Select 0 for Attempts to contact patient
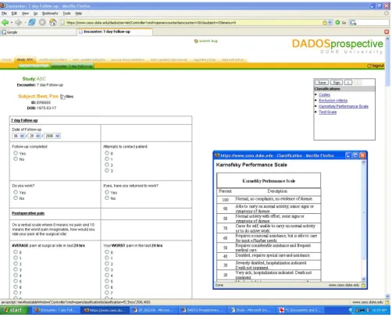The width and height of the screenshot is (392, 317). [x=107, y=153]
